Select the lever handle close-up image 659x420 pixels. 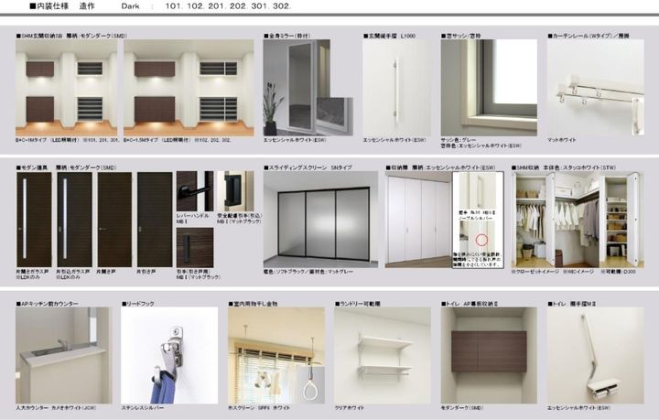coord(193,192)
